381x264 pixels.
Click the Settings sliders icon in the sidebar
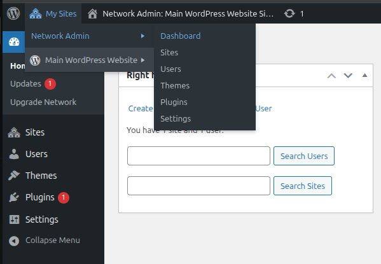[14, 219]
